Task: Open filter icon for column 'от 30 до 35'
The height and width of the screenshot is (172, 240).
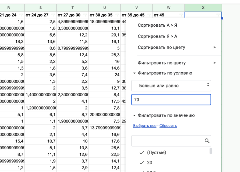Action: tap(116, 15)
